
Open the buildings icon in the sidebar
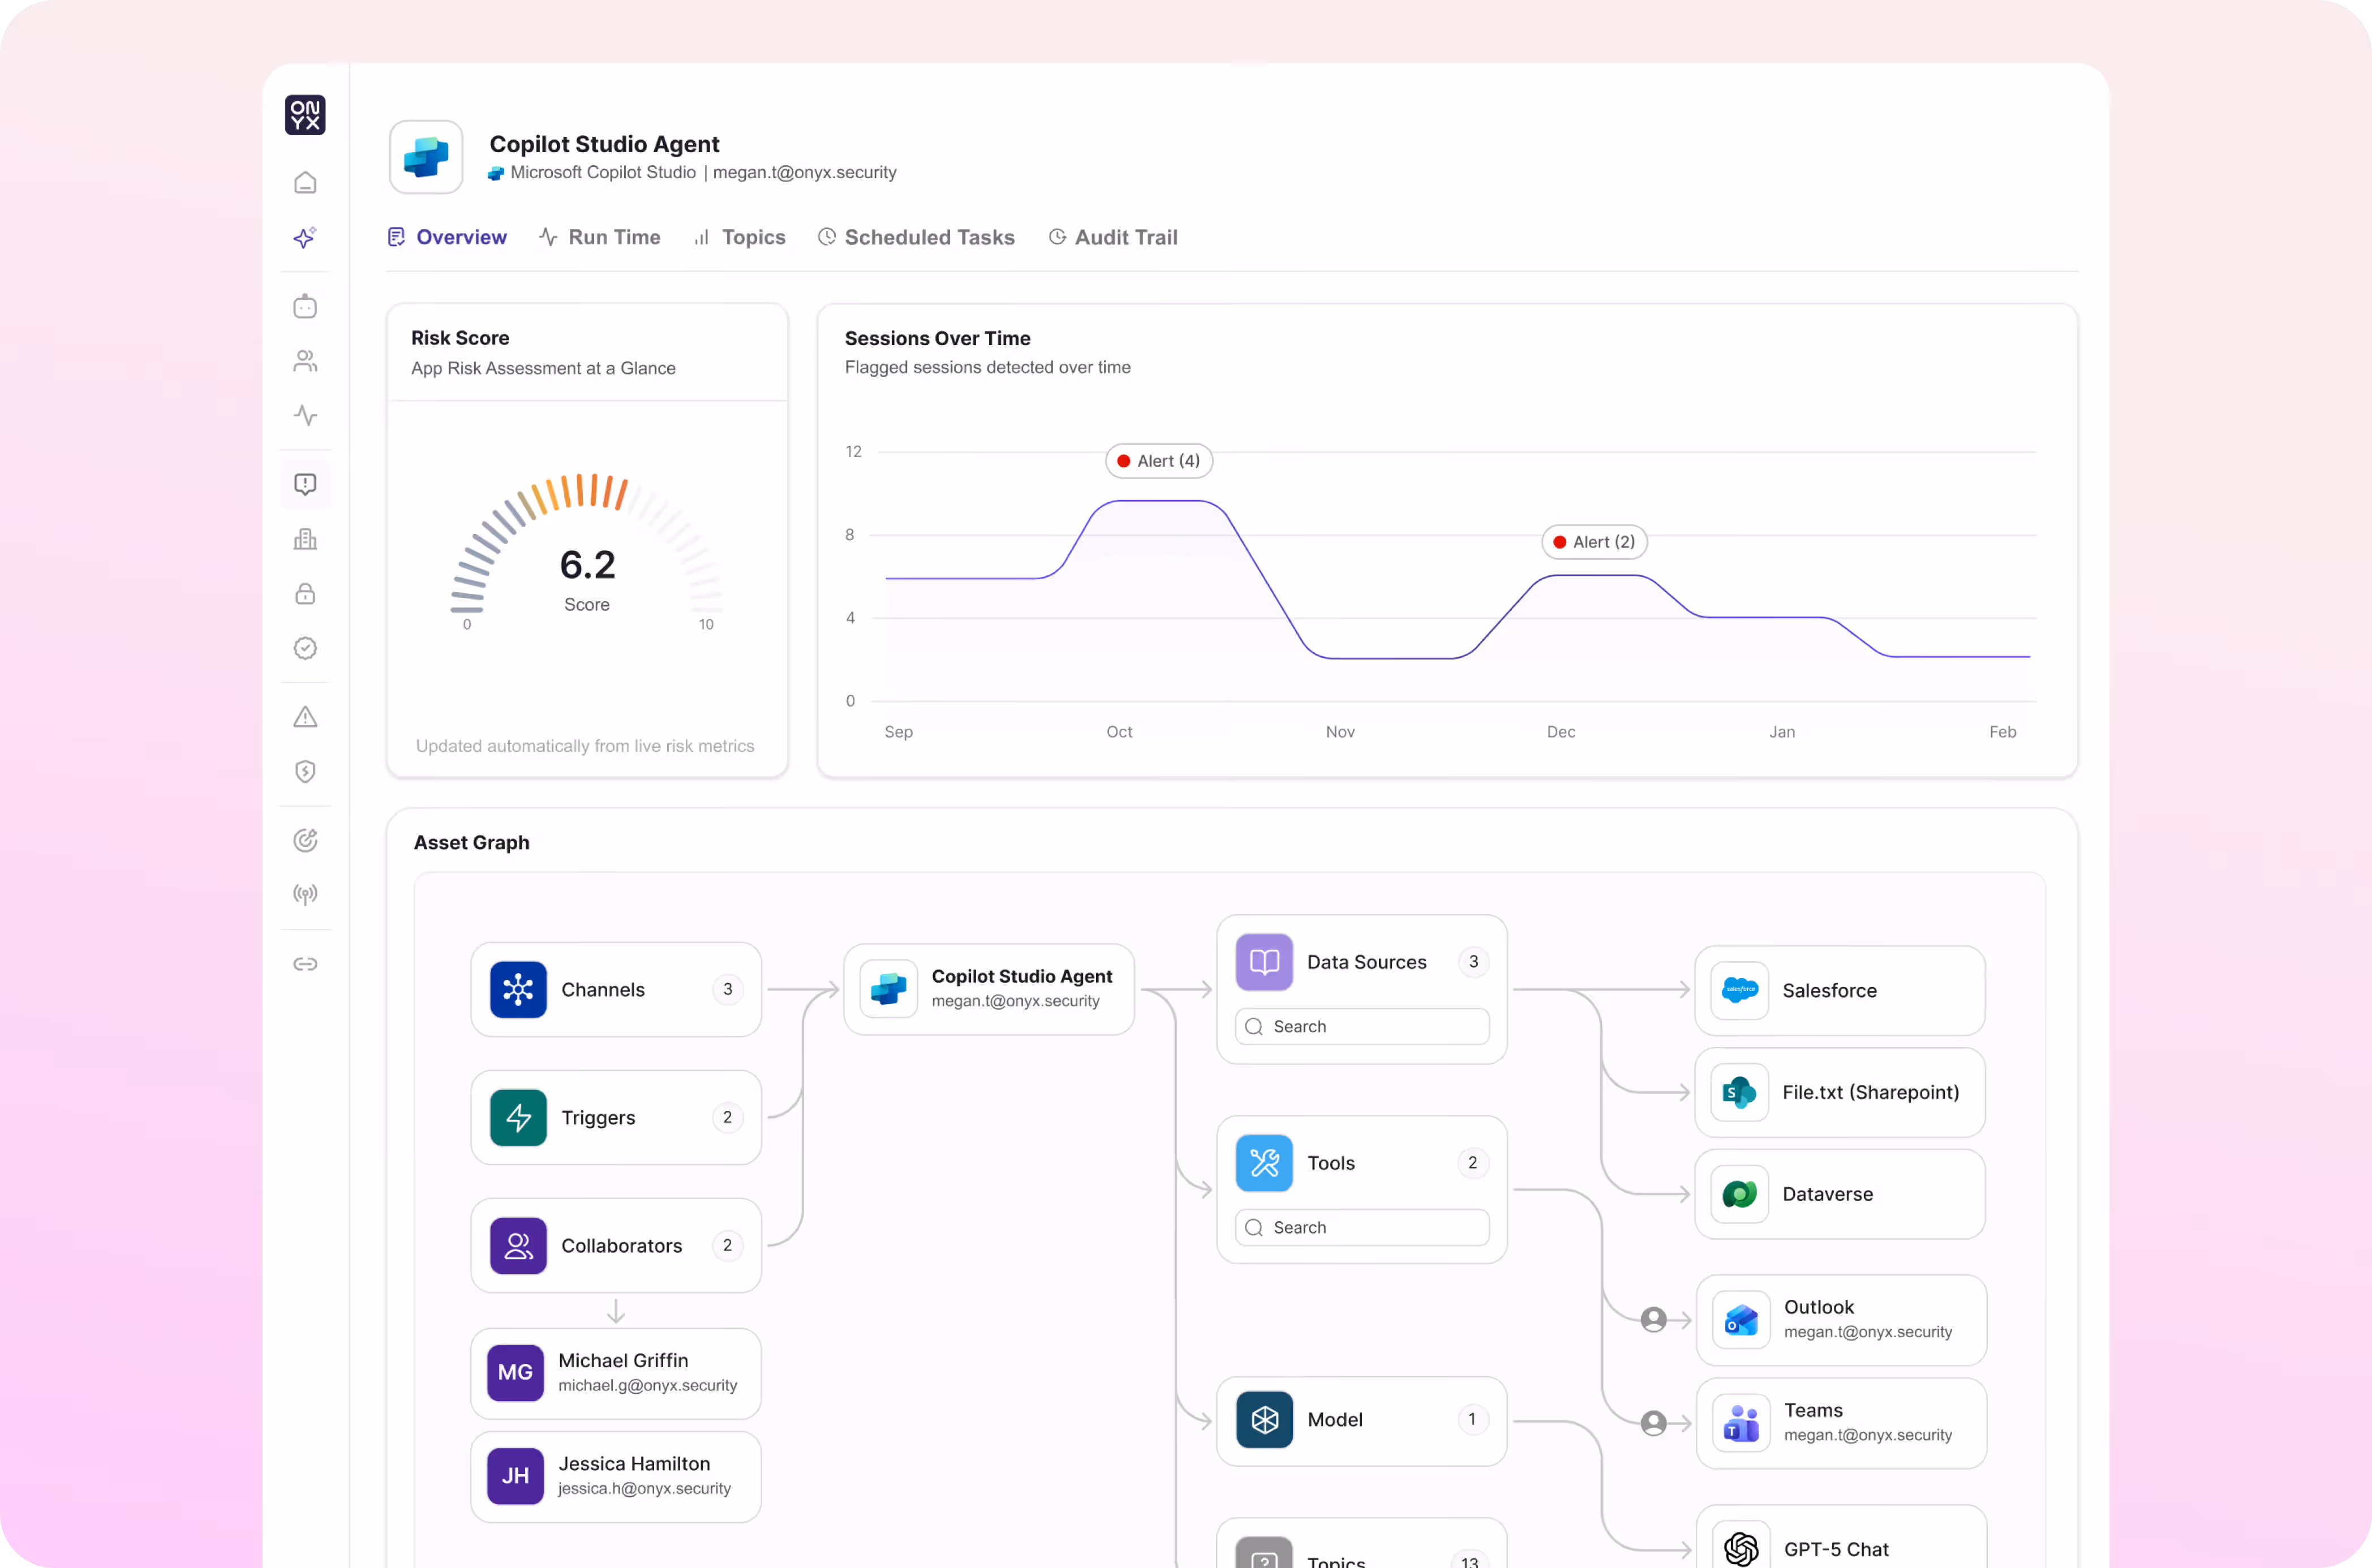(305, 540)
